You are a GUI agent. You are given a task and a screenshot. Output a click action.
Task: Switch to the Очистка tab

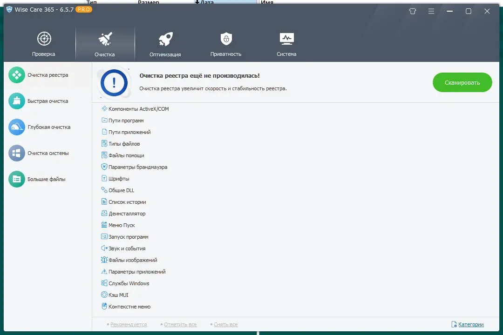pos(105,44)
